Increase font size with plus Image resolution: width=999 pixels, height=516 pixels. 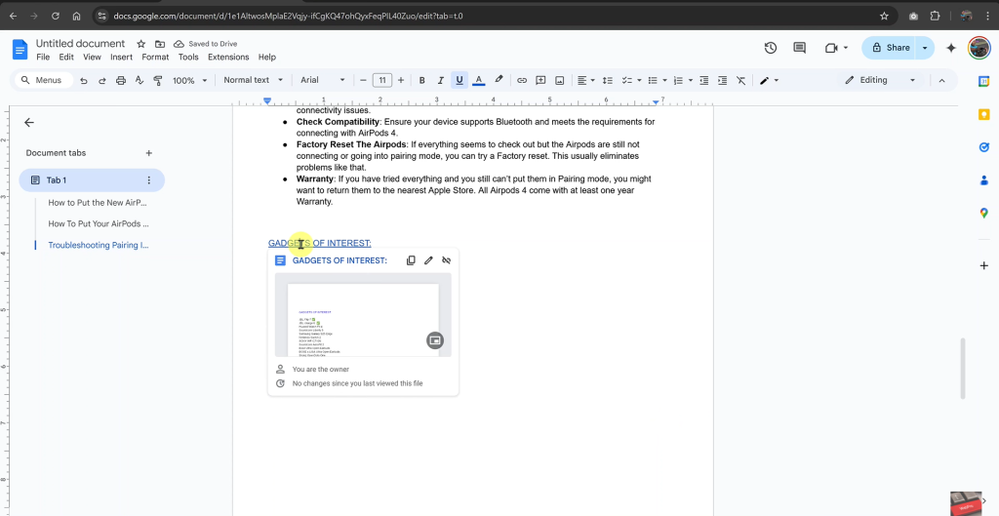click(x=401, y=80)
